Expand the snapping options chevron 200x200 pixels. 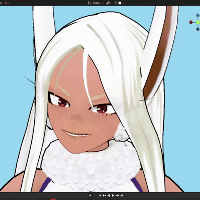123,3
